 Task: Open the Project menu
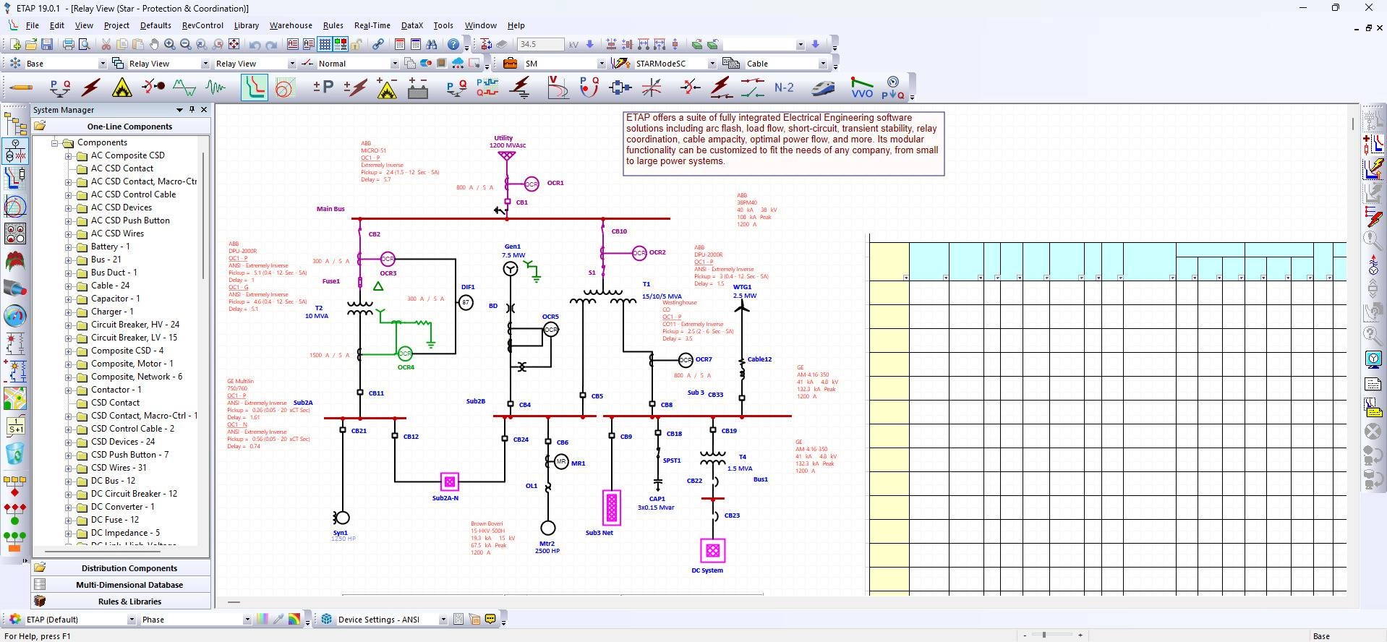pyautogui.click(x=116, y=25)
